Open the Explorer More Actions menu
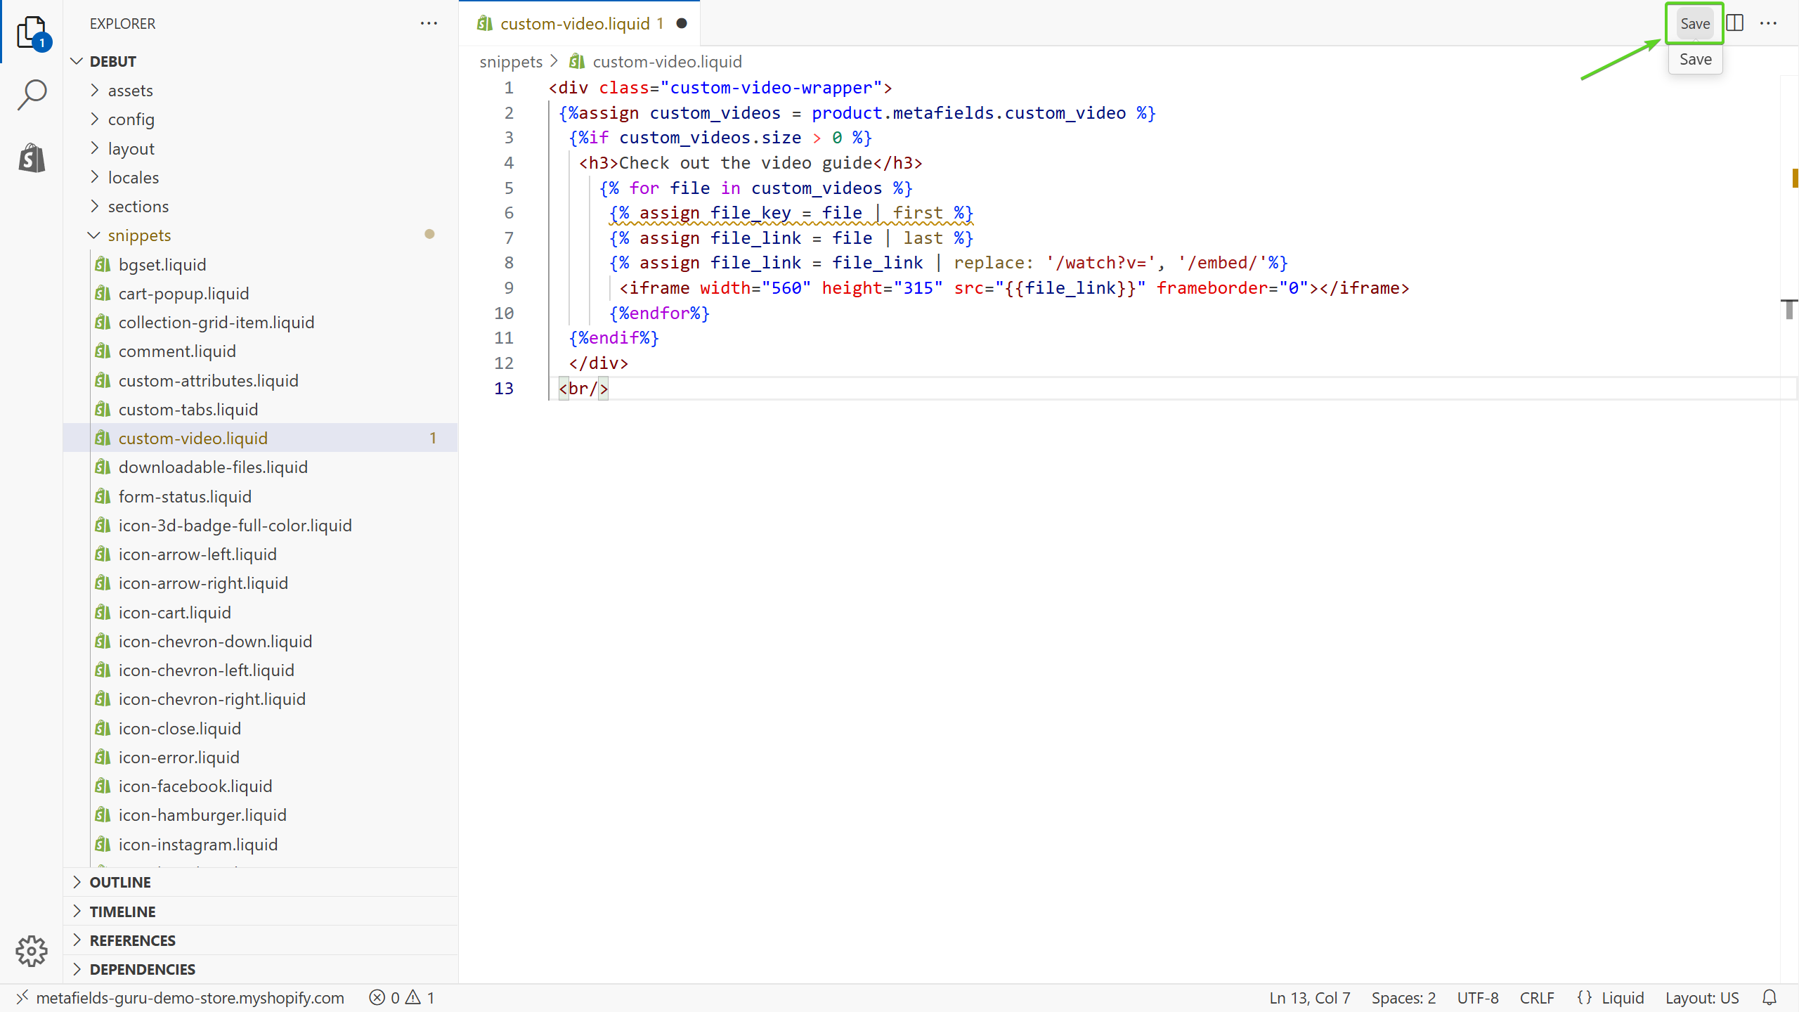This screenshot has height=1012, width=1799. coord(429,23)
